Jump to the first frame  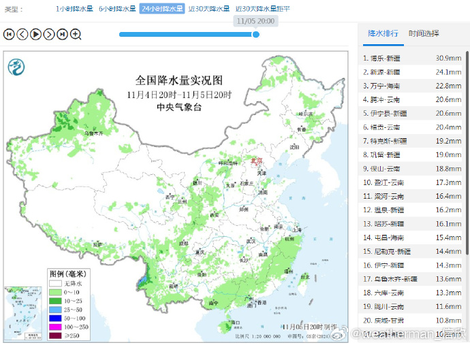(9, 34)
